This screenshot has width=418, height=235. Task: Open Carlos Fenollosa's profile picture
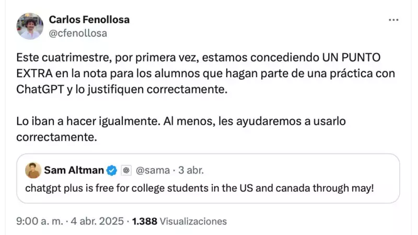click(x=30, y=26)
